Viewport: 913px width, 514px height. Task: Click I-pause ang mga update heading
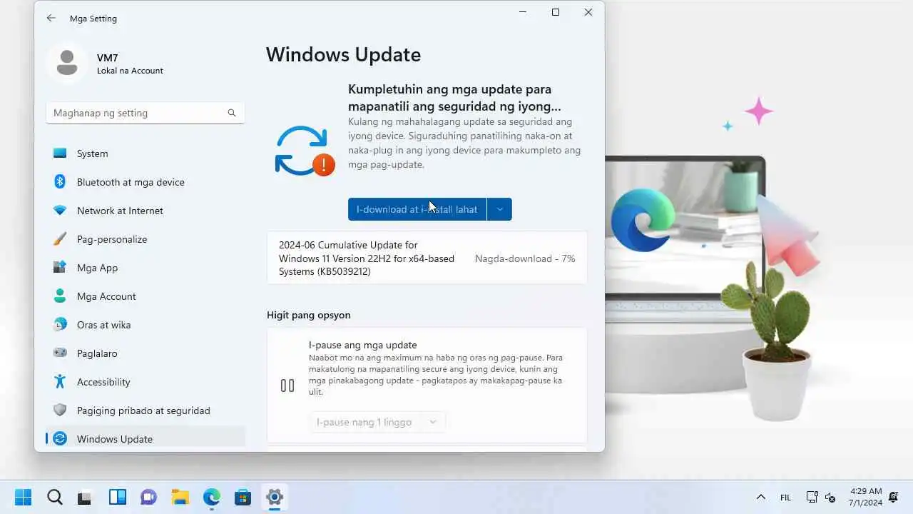(x=362, y=345)
